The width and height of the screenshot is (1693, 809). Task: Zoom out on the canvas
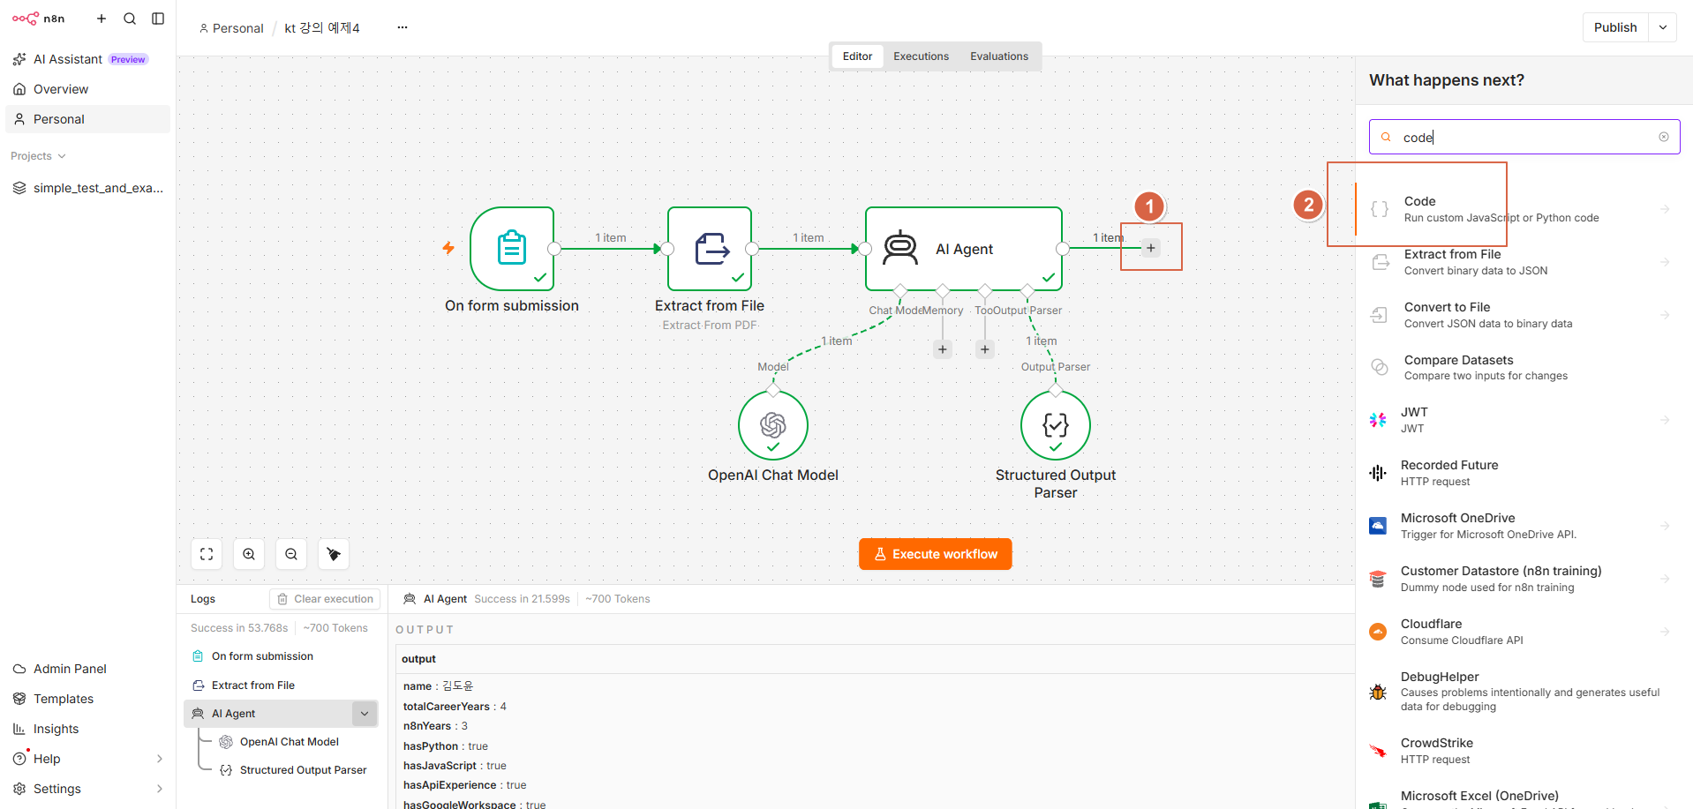pos(291,554)
